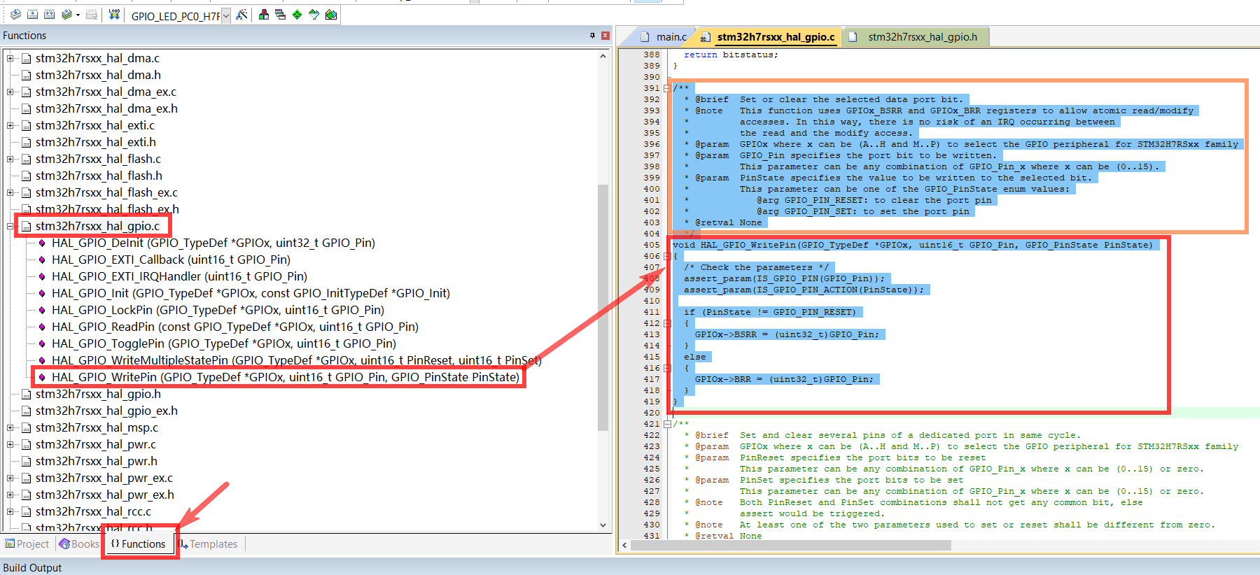Click the editor horizontal scrollbar left arrow
This screenshot has height=575, width=1260.
point(624,545)
